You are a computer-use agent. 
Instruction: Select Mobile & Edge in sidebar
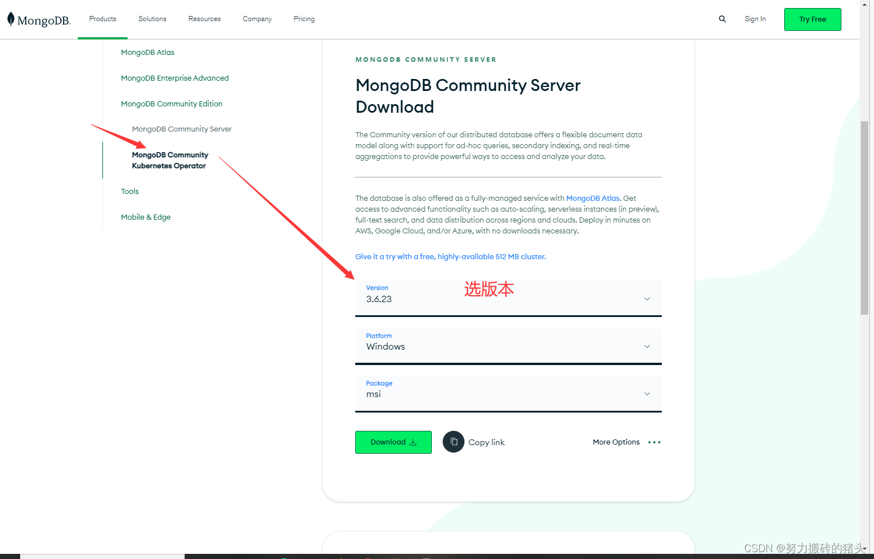145,217
